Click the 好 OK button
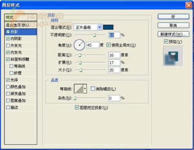Viewport: 194px width, 150px height. [x=173, y=17]
